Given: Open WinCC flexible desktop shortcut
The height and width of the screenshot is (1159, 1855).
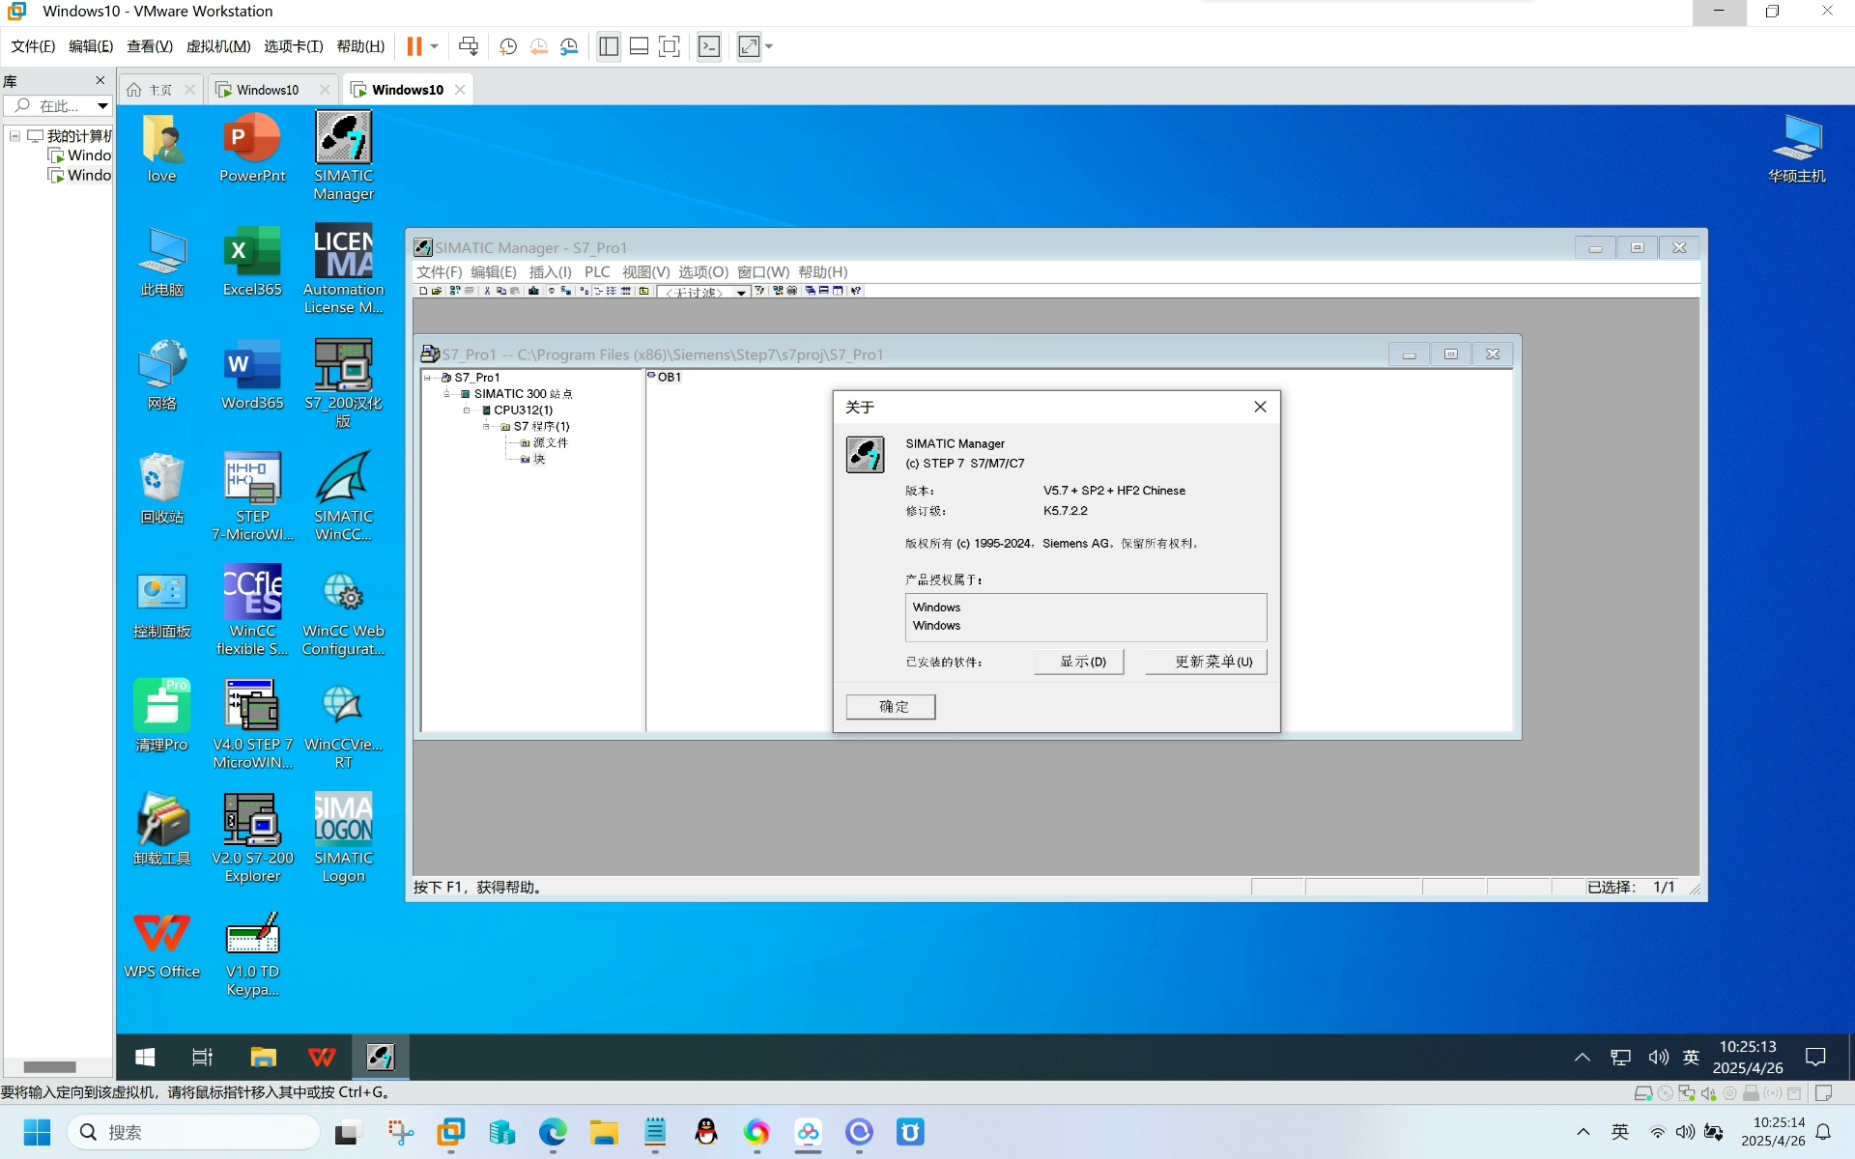Looking at the screenshot, I should (x=252, y=610).
